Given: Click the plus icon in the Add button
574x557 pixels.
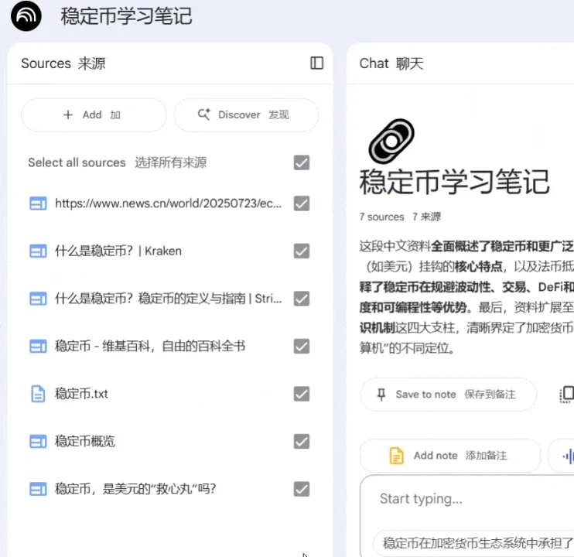Looking at the screenshot, I should 68,115.
